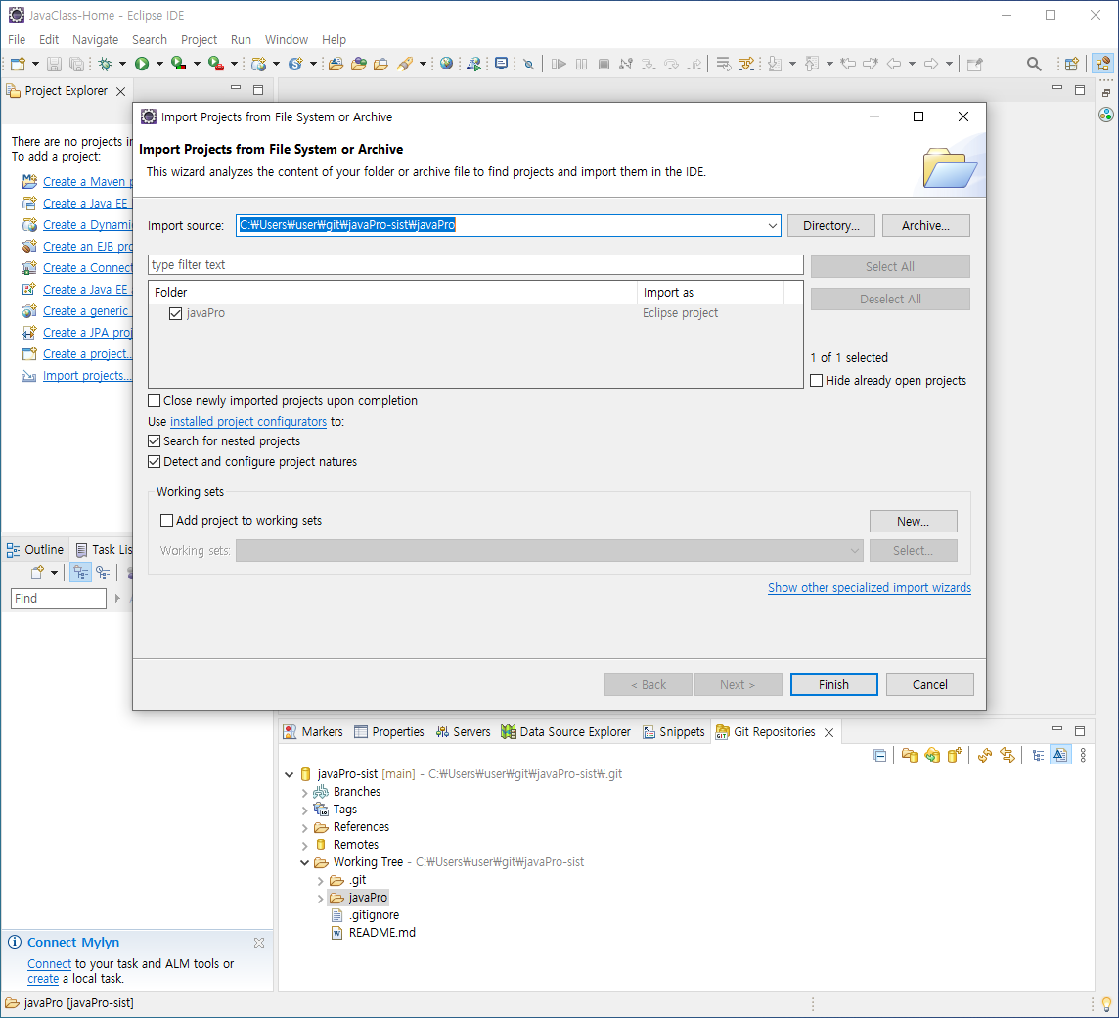Open the Import source combo dropdown arrow
The height and width of the screenshot is (1018, 1119).
point(772,226)
